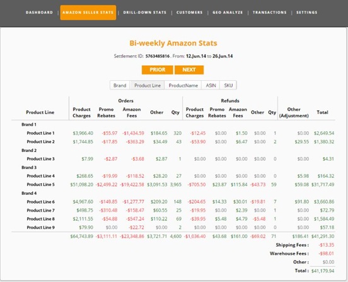Click Product Line 4 adjustment $5.98

(x=303, y=176)
